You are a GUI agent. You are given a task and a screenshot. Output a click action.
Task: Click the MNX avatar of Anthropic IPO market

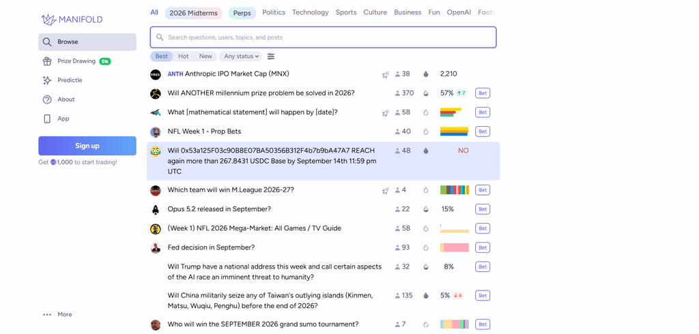pos(155,74)
